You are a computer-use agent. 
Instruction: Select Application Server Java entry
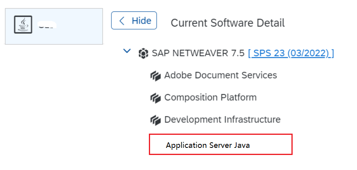[x=221, y=144]
